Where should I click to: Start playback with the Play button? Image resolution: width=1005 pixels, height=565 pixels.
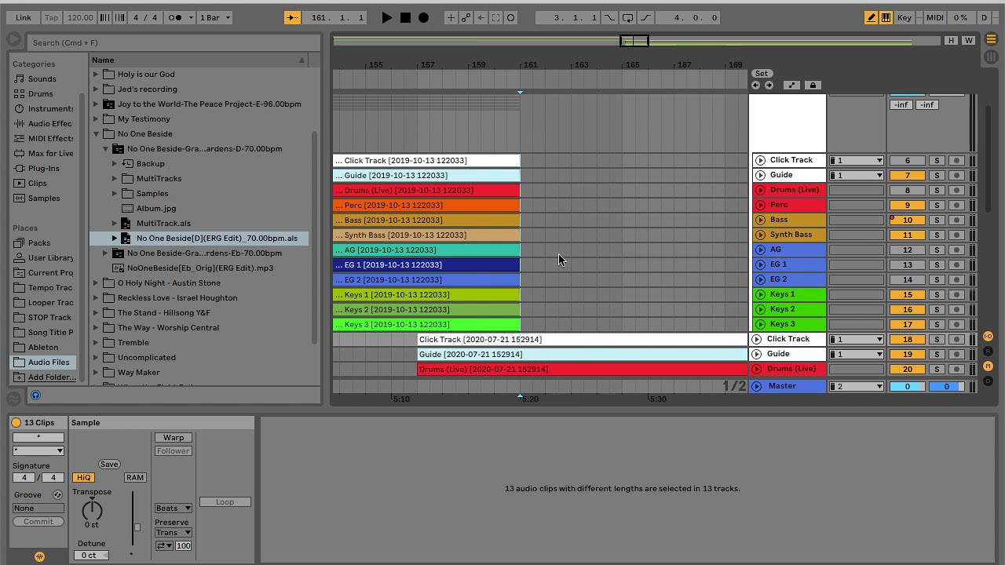click(x=386, y=17)
